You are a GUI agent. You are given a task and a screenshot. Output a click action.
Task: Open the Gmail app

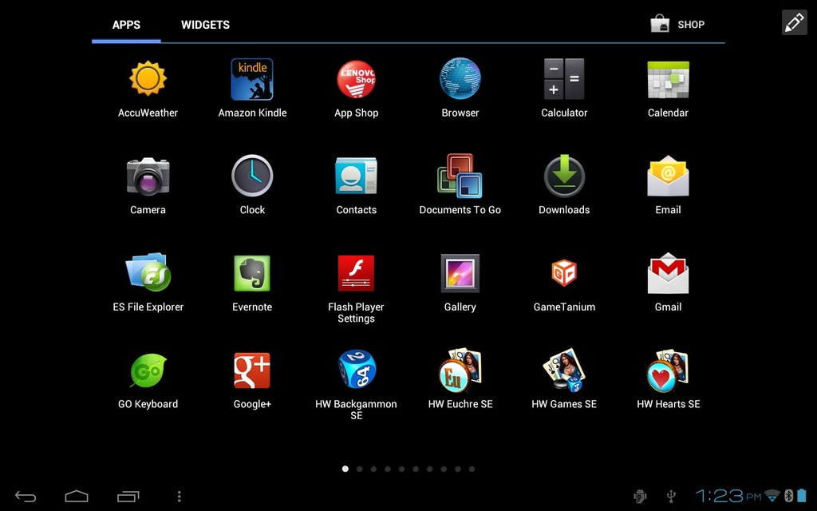(668, 273)
